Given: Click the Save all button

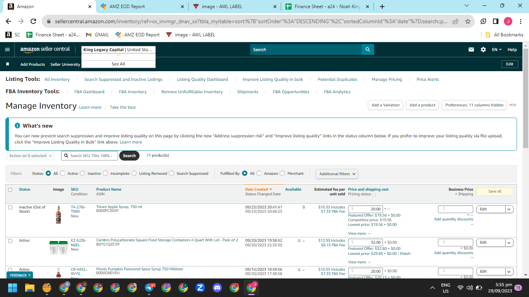Looking at the screenshot, I should (495, 191).
